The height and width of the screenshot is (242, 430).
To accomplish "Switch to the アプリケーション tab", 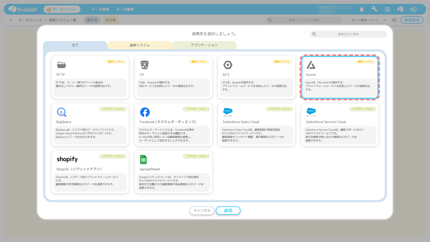I will pyautogui.click(x=204, y=45).
